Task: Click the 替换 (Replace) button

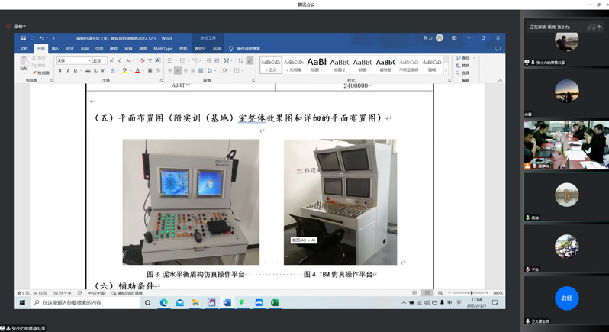Action: 465,65
